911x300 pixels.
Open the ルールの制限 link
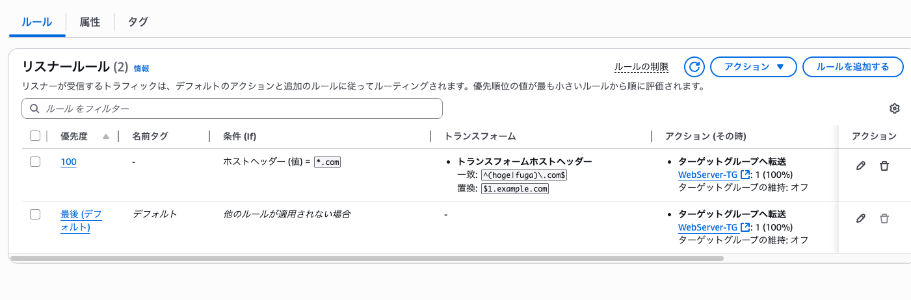[641, 67]
